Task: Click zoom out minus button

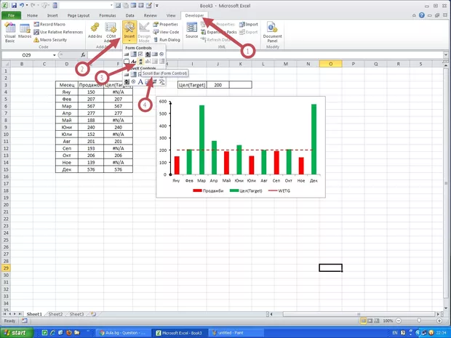Action: click(x=399, y=321)
